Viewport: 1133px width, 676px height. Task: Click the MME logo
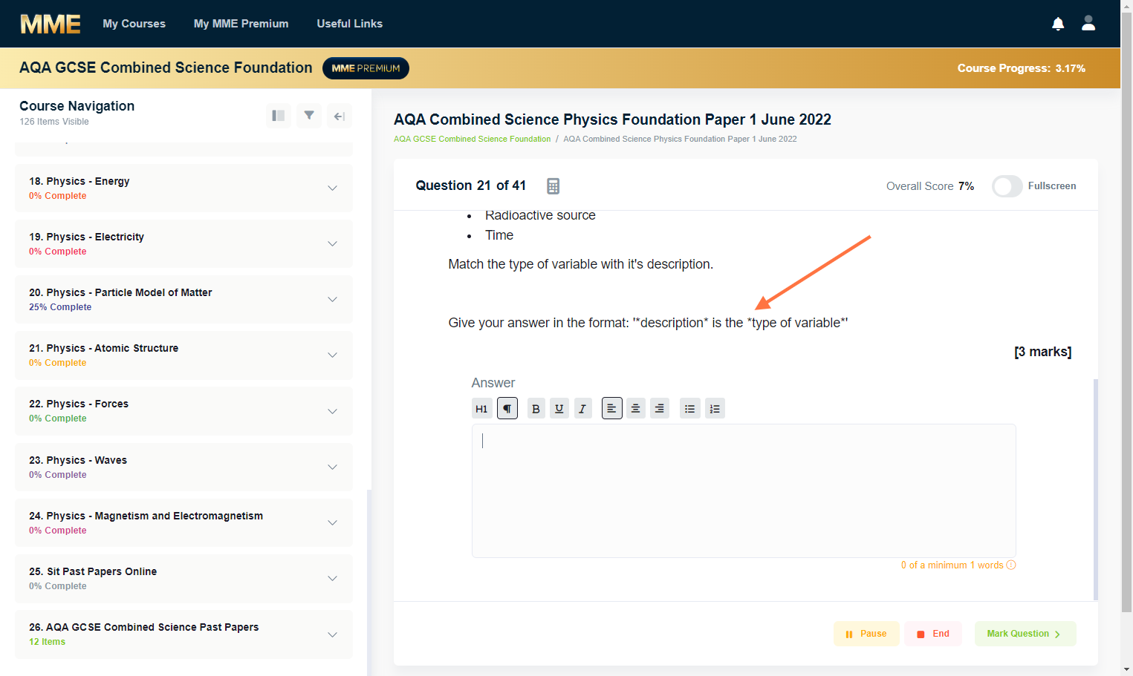(x=51, y=24)
